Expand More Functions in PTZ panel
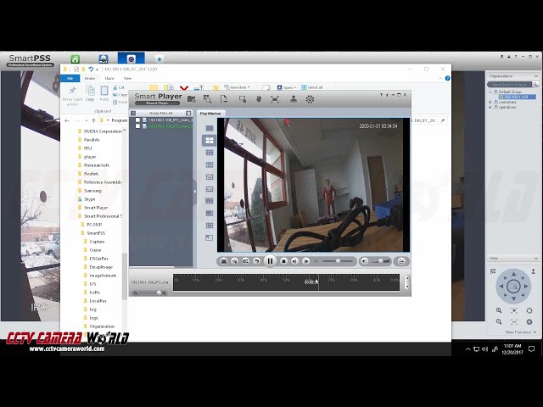The height and width of the screenshot is (407, 543). 520,332
